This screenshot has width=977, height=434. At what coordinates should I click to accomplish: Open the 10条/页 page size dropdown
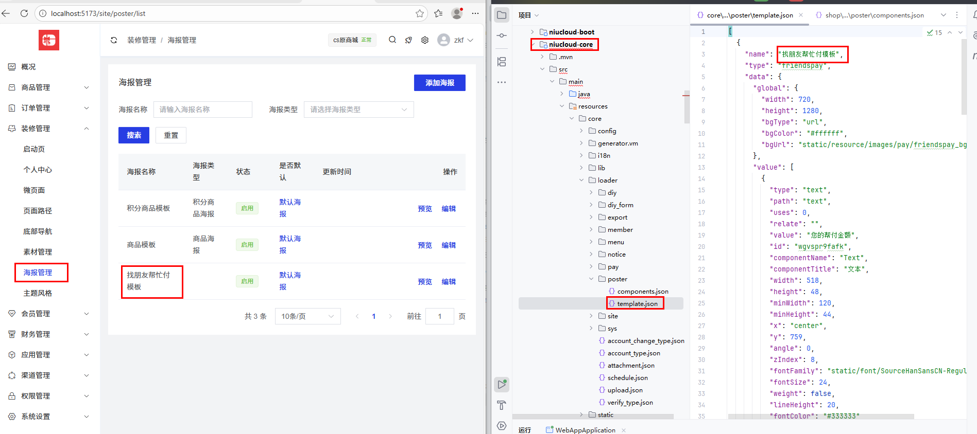click(307, 316)
